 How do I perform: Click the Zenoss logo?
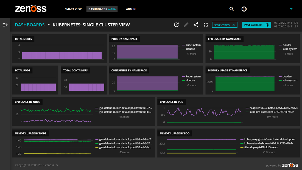click(30, 9)
